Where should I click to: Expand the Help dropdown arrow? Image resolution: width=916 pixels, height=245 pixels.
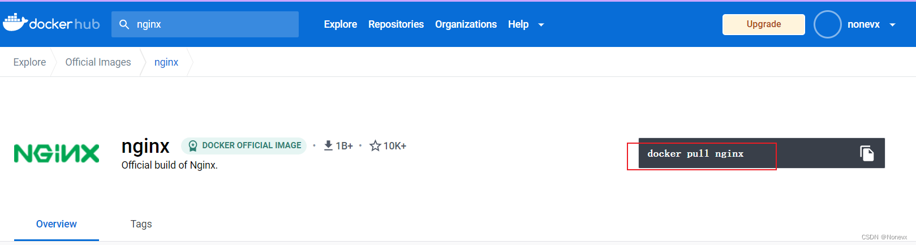pyautogui.click(x=541, y=25)
